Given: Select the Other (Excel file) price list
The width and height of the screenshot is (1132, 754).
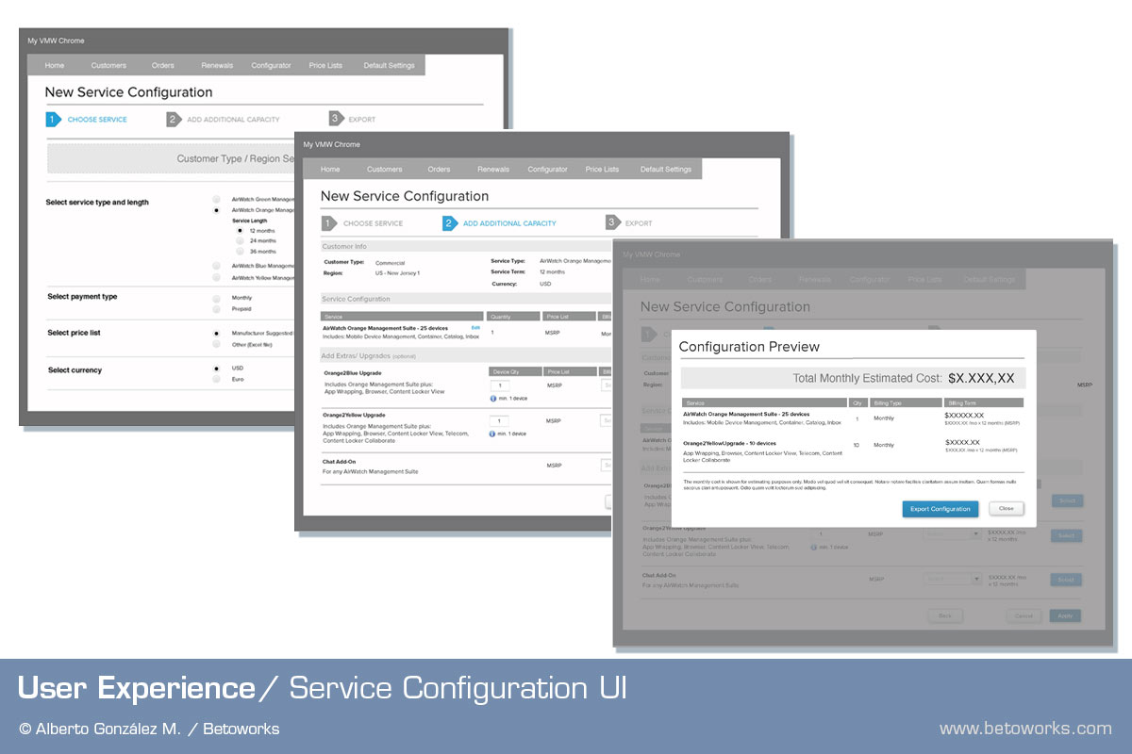Looking at the screenshot, I should (216, 345).
